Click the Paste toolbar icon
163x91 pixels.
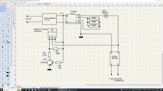16,4
